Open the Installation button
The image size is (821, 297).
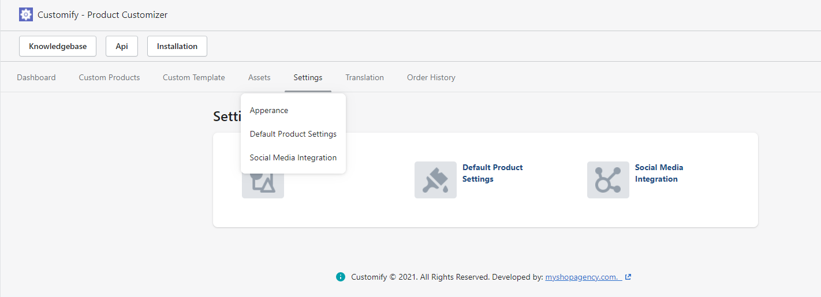pos(177,46)
